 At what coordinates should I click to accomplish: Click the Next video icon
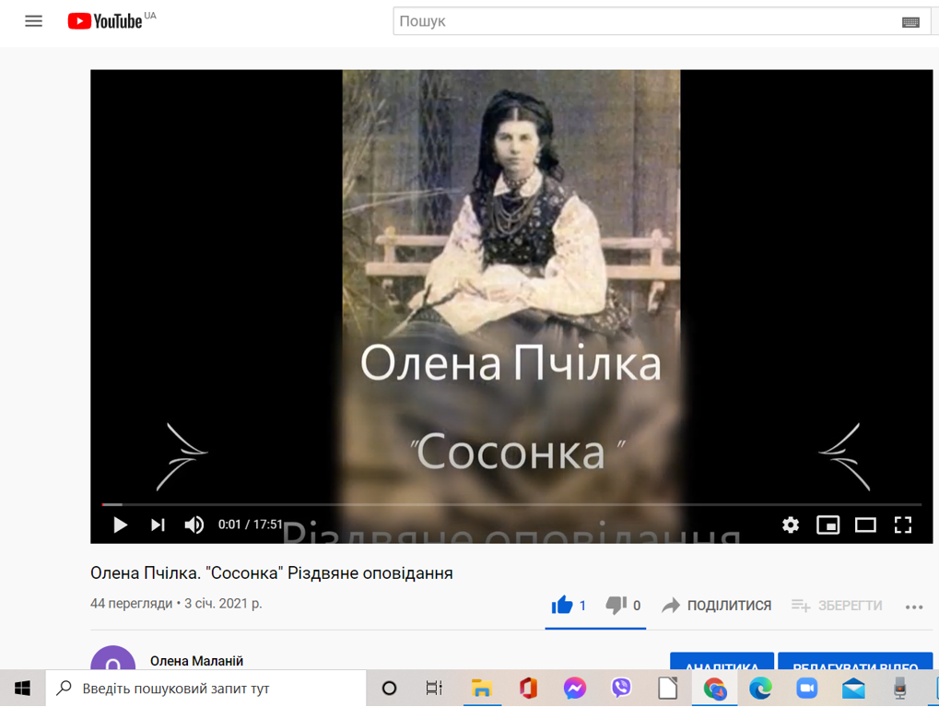pyautogui.click(x=157, y=524)
